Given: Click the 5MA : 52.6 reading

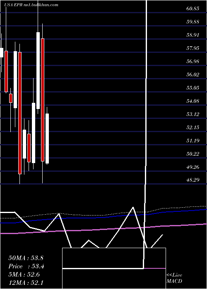Looking at the screenshot, I should pyautogui.click(x=24, y=275).
